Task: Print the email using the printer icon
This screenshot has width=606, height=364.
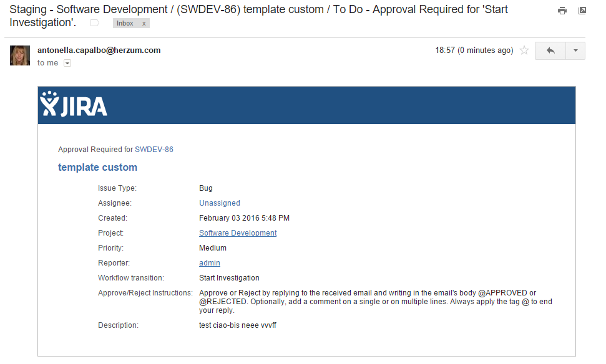Action: (562, 11)
